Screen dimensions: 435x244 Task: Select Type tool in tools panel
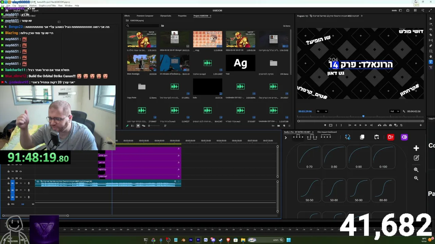[x=431, y=62]
